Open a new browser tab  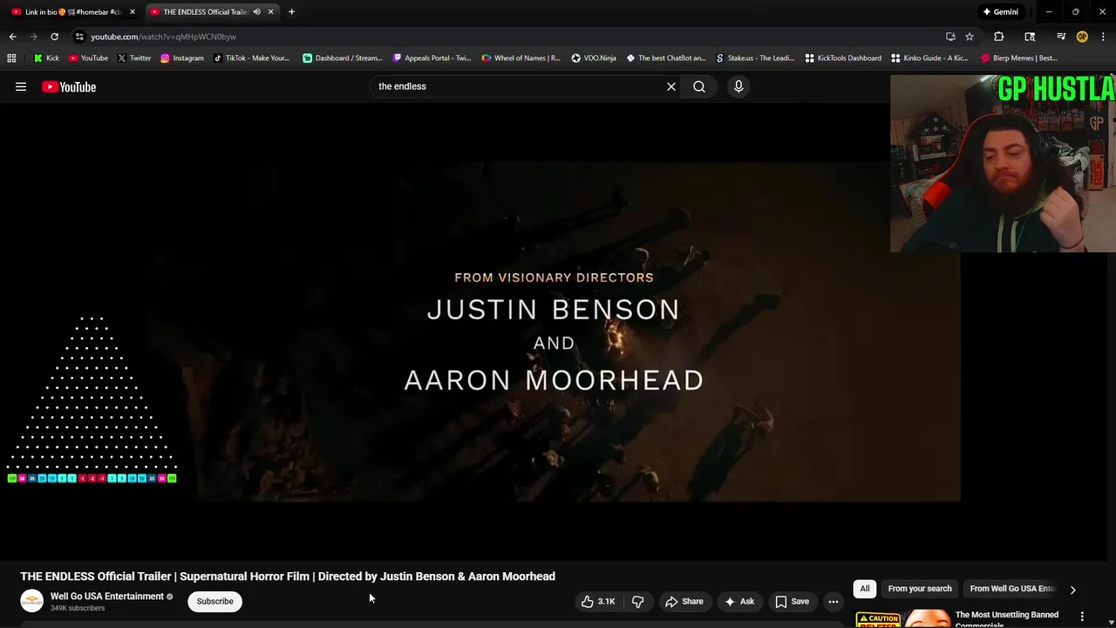coord(291,11)
